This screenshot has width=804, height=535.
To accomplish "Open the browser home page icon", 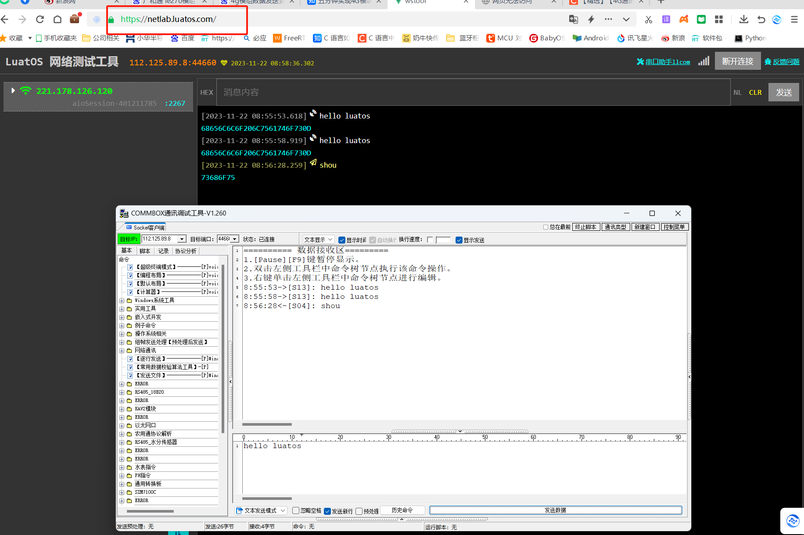I will 57,19.
